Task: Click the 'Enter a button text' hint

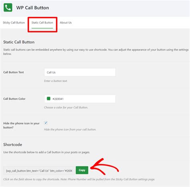Action: click(56, 81)
